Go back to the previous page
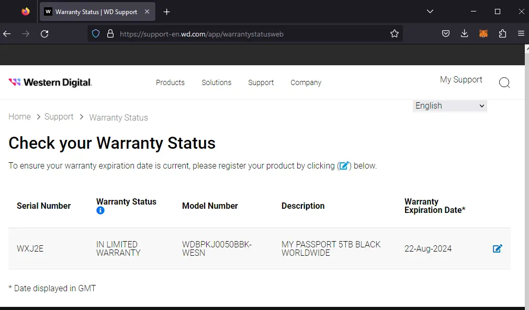The image size is (529, 310). coord(7,33)
